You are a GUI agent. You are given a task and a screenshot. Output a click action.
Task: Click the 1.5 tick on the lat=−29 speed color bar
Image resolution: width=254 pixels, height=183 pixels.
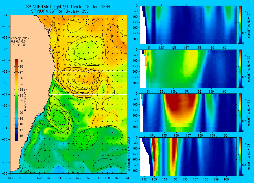[x=244, y=56]
